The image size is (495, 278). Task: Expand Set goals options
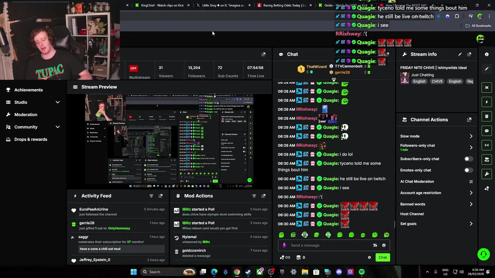[437, 224]
